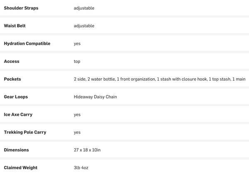The image size is (249, 175).
Task: Click the Access row label
Action: tap(12, 62)
